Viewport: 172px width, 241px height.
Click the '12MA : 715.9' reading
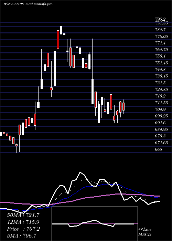23,222
